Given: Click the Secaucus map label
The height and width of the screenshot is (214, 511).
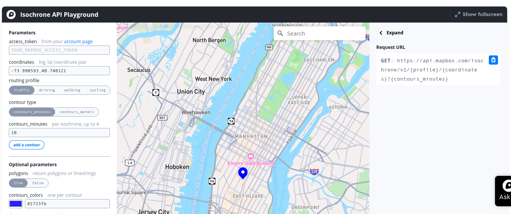Looking at the screenshot, I should click(139, 70).
